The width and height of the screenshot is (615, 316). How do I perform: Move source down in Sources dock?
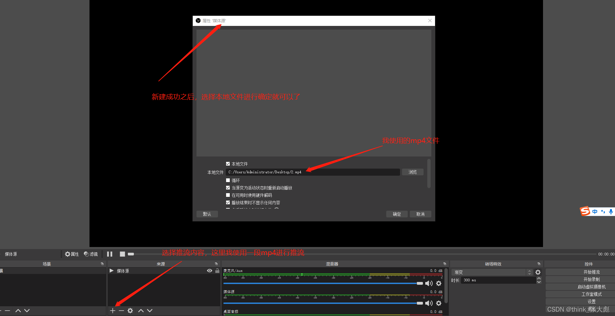[150, 311]
